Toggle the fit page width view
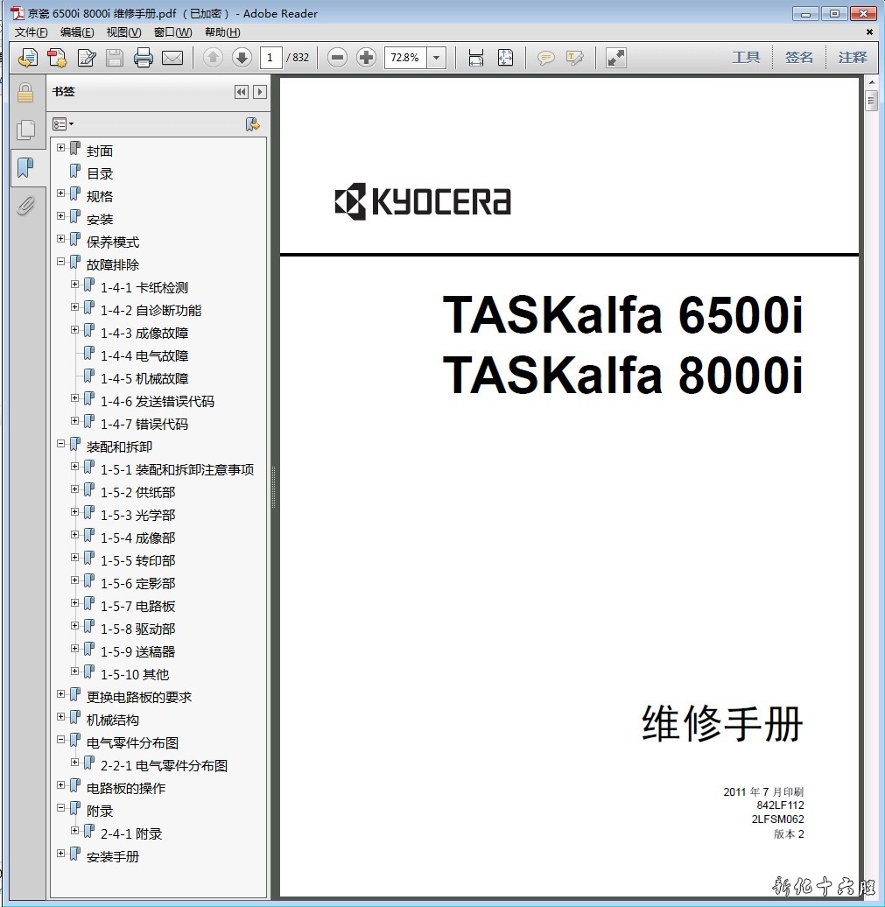Image resolution: width=885 pixels, height=907 pixels. 476,58
